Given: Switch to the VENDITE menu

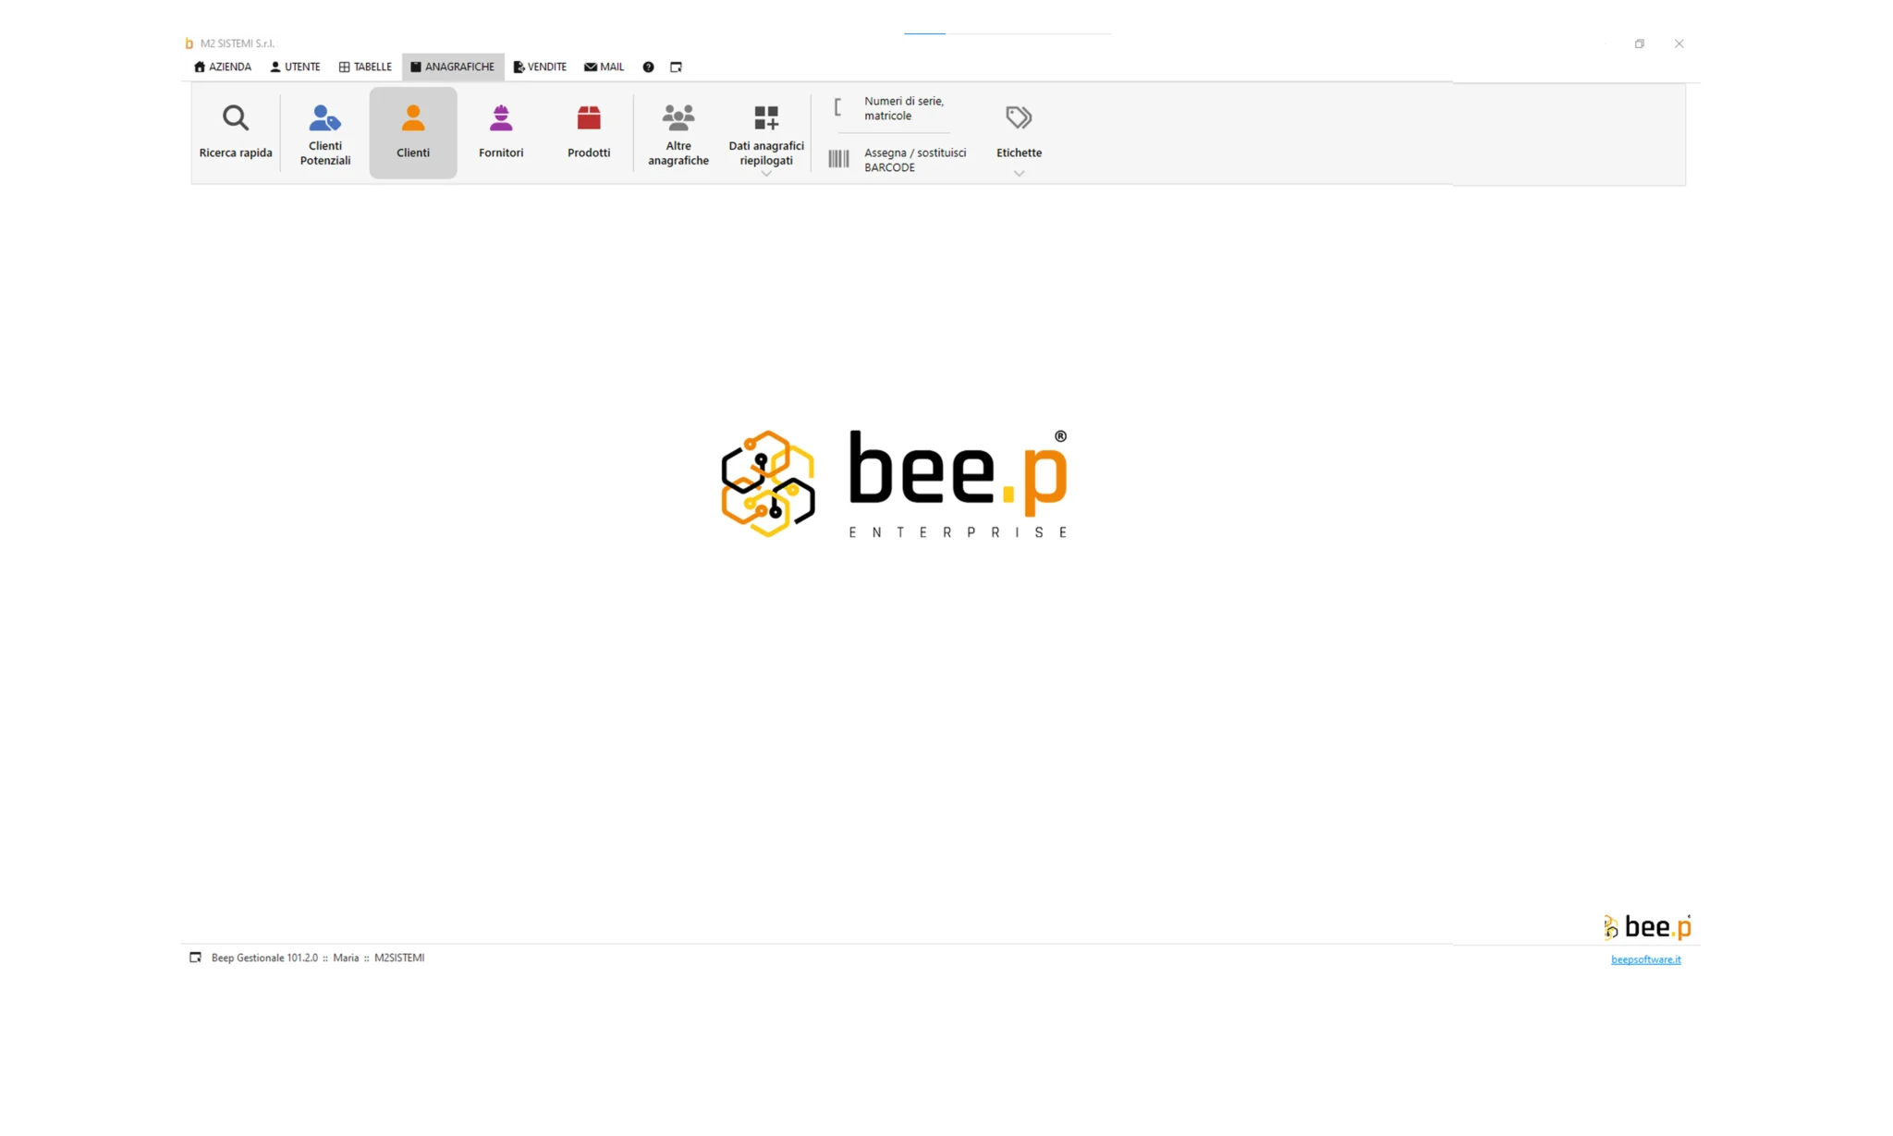Looking at the screenshot, I should coord(539,67).
